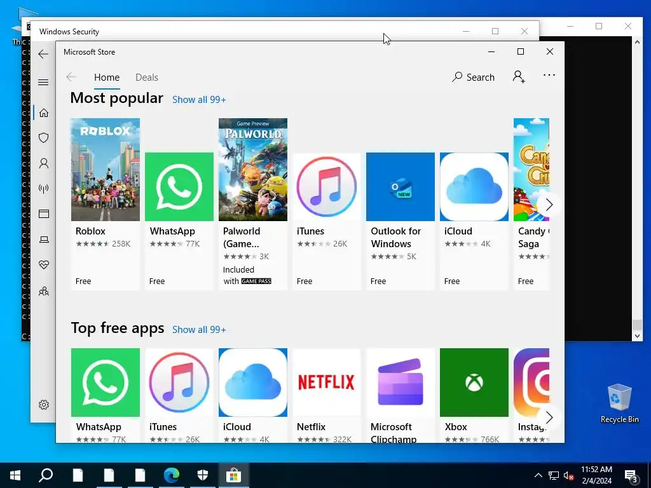
Task: Open Windows Security from the taskbar
Action: (203, 475)
